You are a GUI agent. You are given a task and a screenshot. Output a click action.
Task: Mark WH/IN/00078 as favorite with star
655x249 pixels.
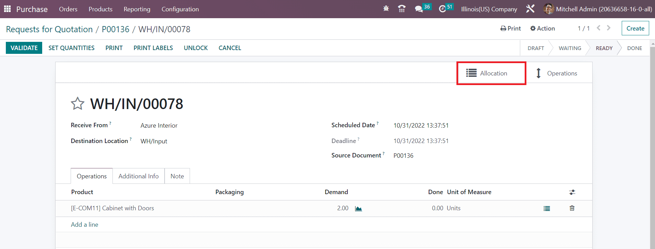pos(78,104)
